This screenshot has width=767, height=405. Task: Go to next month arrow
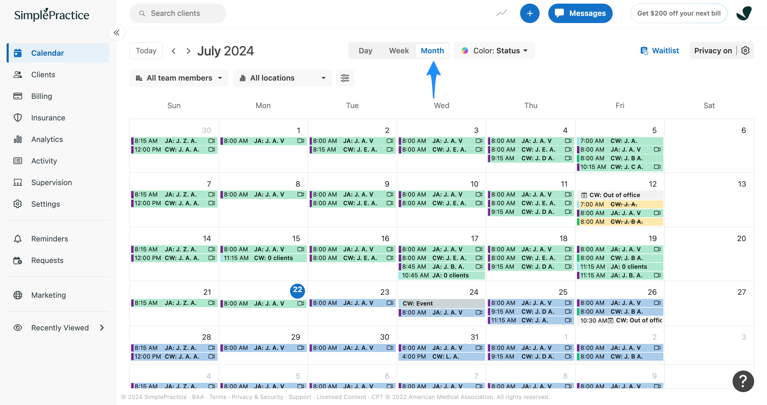188,51
